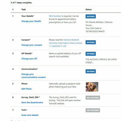Click the ENTERED badge for Your Details

pyautogui.click(x=91, y=16)
